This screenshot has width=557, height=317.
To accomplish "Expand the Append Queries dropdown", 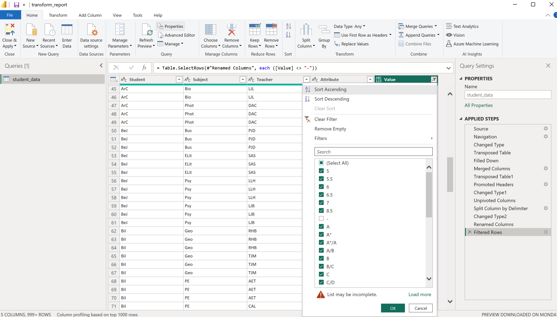I will [438, 35].
